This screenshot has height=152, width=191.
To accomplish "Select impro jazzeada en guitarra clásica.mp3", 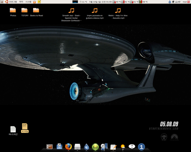I will pos(95,13).
